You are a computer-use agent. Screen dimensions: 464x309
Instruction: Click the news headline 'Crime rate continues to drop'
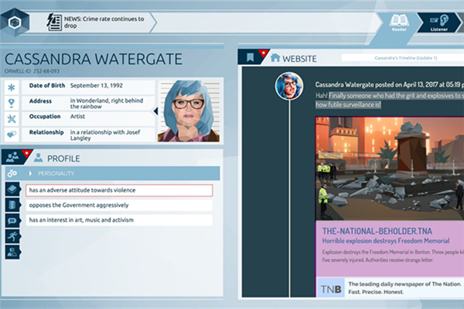point(104,22)
